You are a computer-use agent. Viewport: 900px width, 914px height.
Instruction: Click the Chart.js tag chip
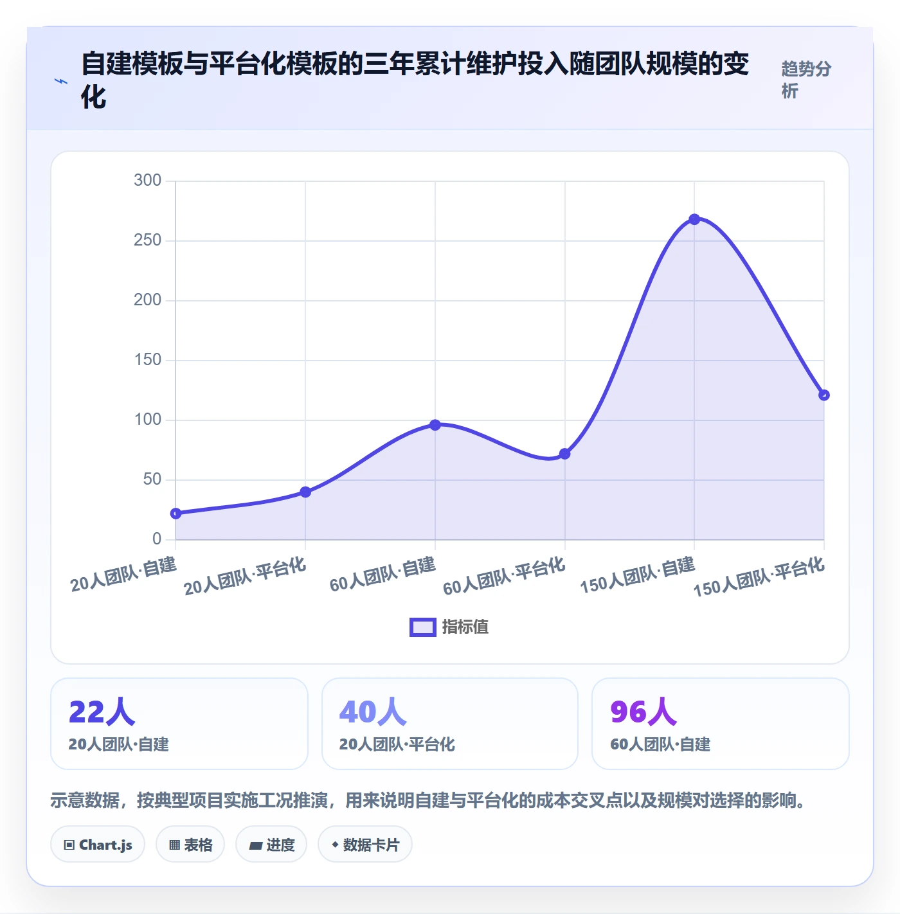(98, 845)
